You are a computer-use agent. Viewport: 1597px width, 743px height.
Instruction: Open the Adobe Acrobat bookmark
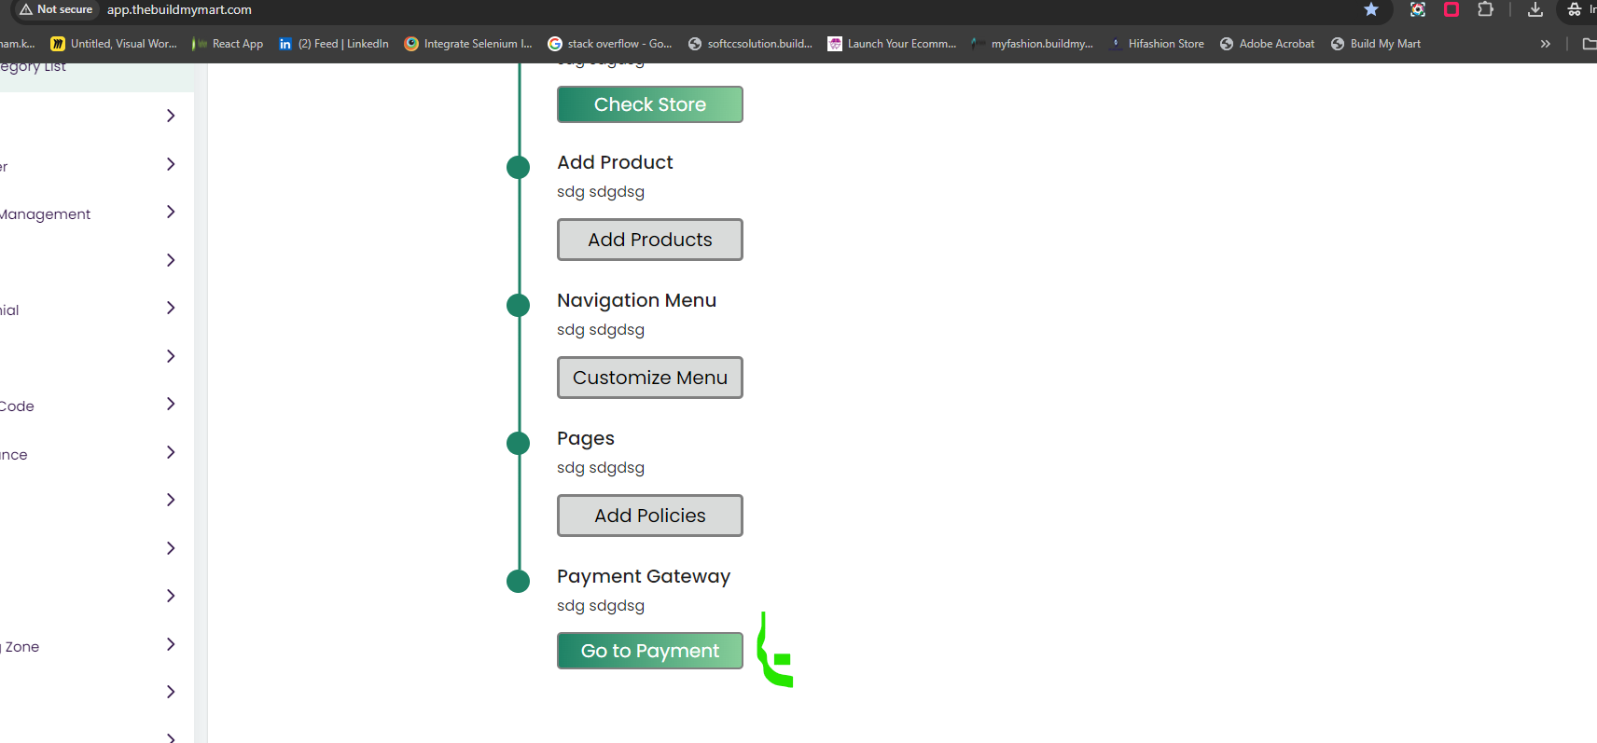1268,44
